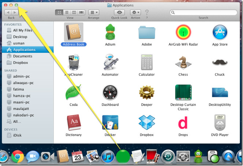Switch to icon view

click(x=59, y=12)
